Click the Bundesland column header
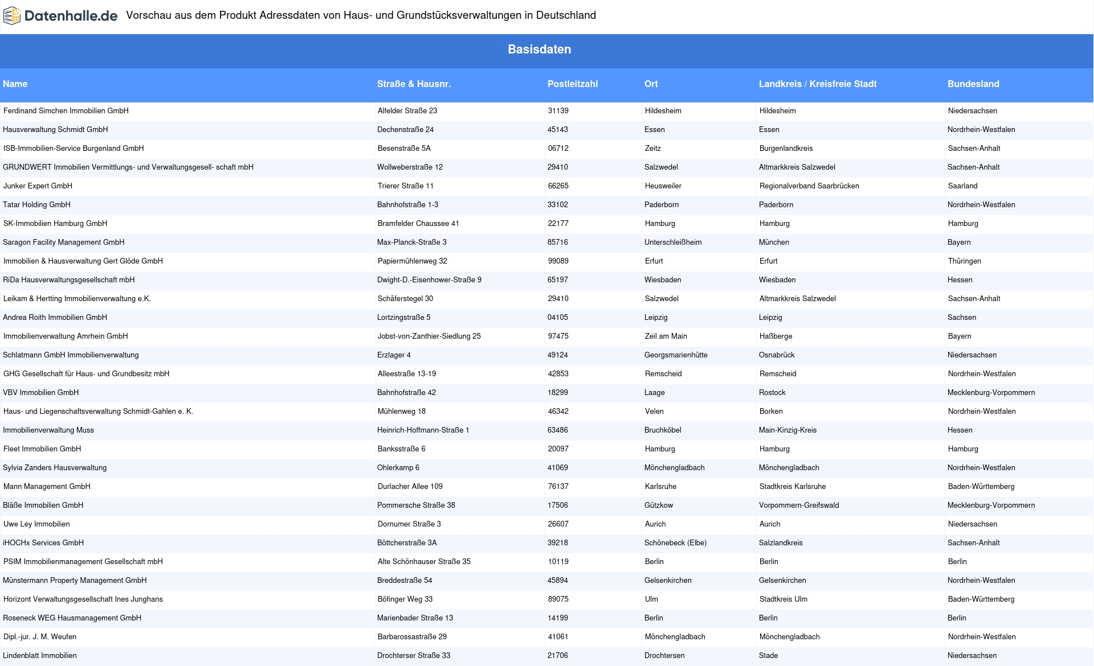This screenshot has height=666, width=1094. click(x=973, y=84)
